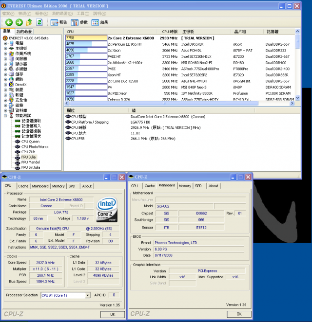Expand the DirectX tree node
Viewport: 312px width, 322px height.
5,85
